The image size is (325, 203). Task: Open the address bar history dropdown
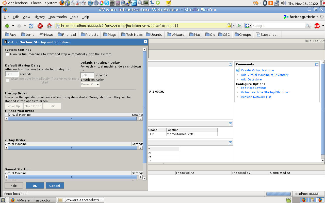(x=234, y=26)
